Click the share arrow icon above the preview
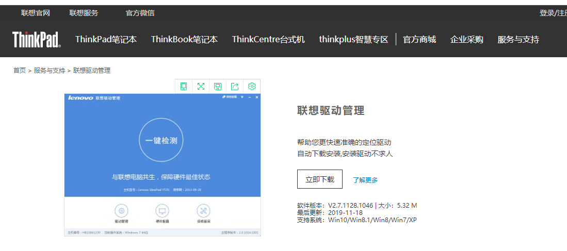This screenshot has width=567, height=251. [235, 86]
